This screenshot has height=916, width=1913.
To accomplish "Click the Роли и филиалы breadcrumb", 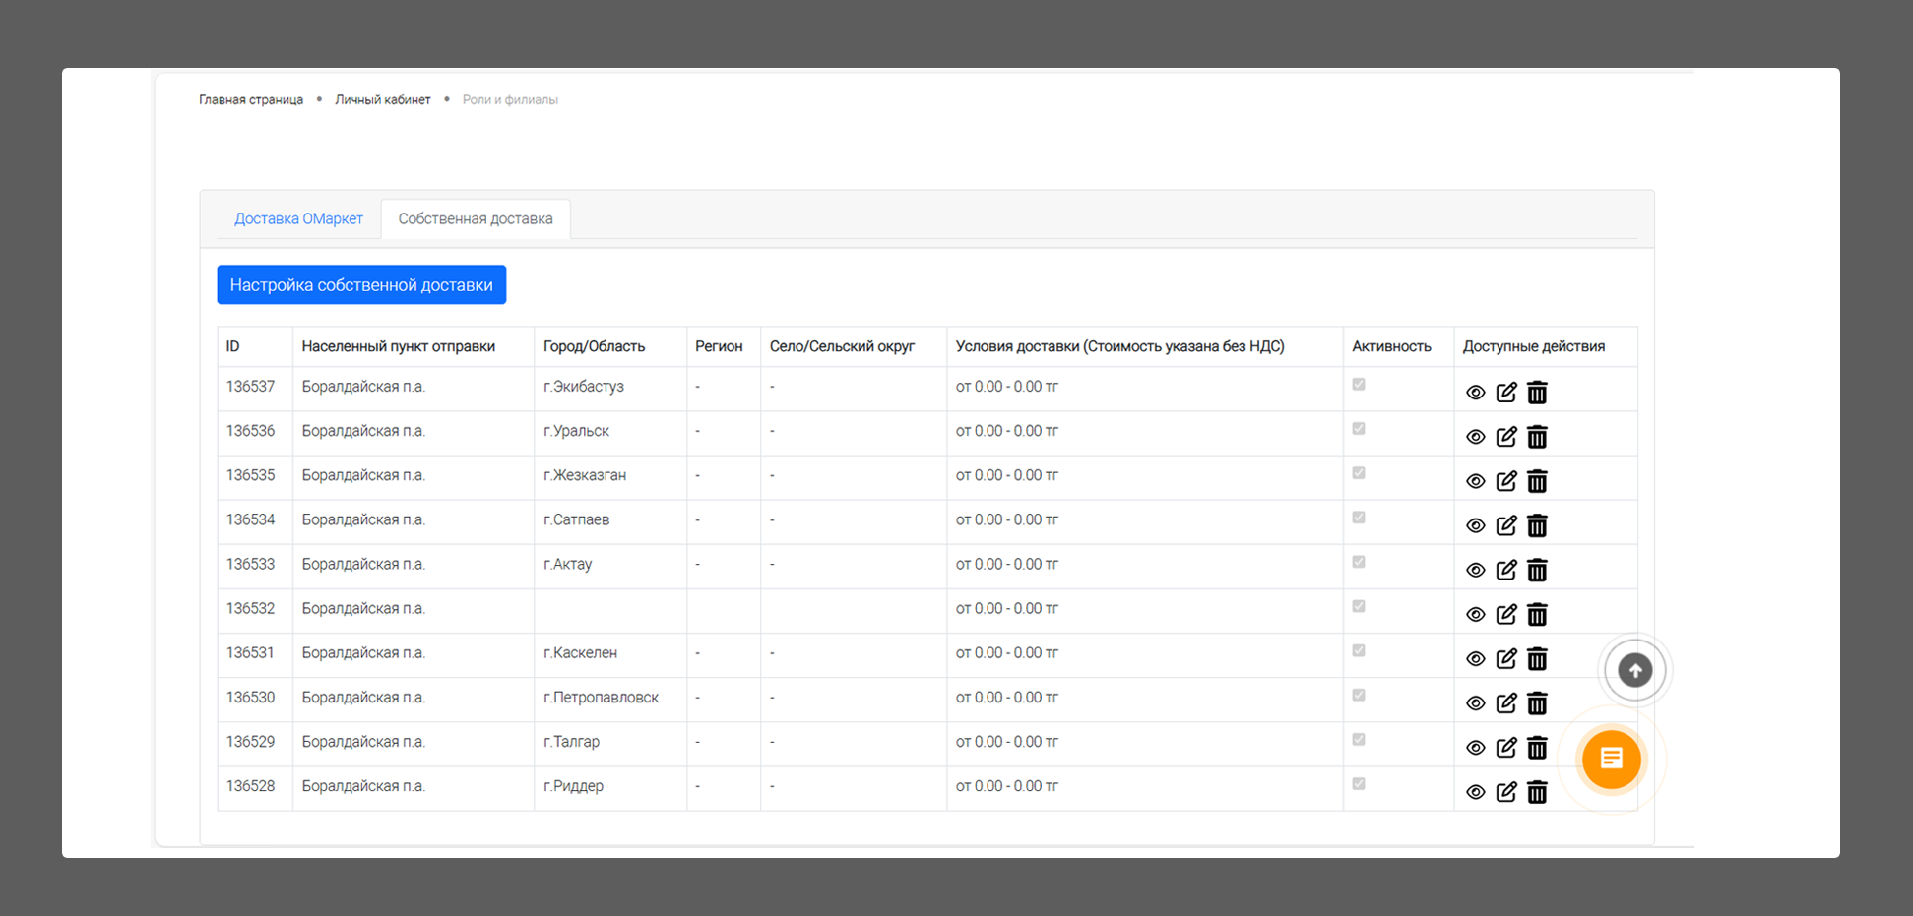I will [x=510, y=99].
